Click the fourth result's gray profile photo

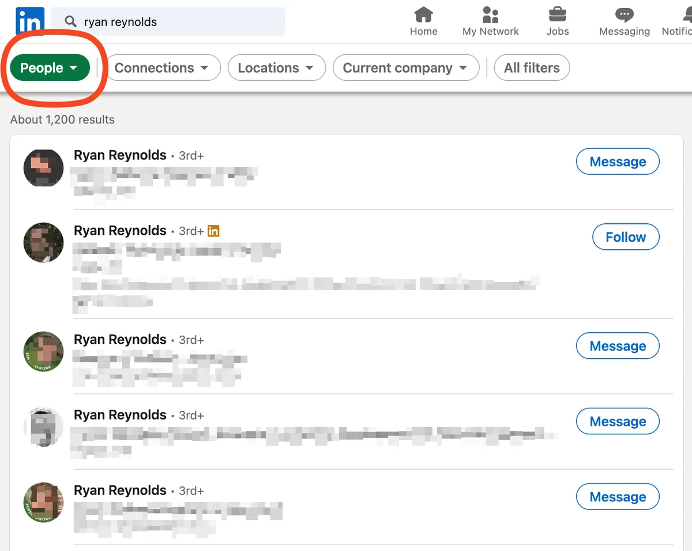click(43, 426)
